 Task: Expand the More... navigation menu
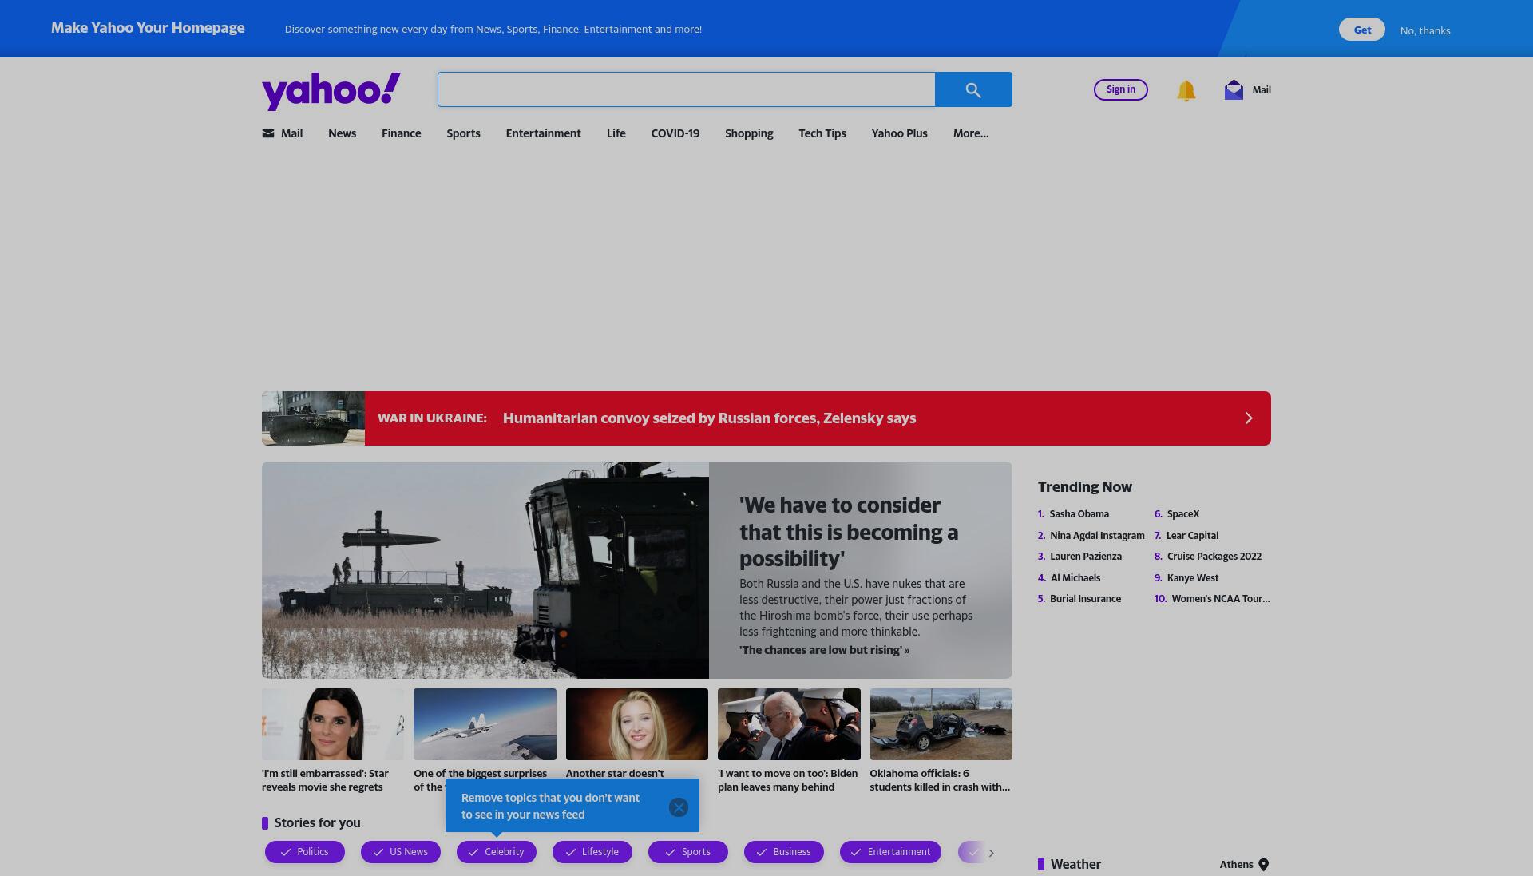tap(971, 133)
